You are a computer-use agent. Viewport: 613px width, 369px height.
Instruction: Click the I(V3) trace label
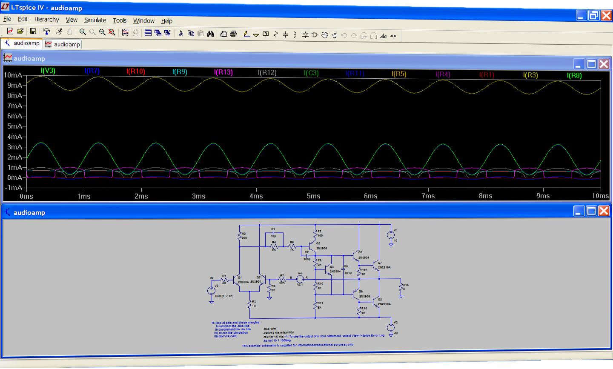click(x=48, y=71)
